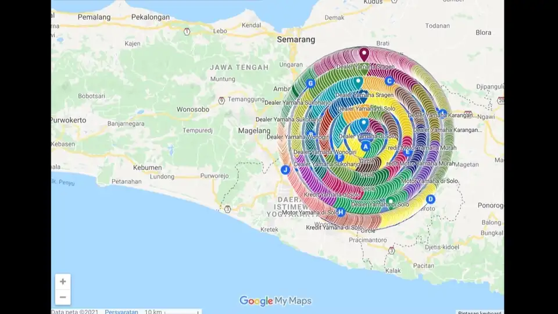Zoom in with the plus button

[x=63, y=281]
